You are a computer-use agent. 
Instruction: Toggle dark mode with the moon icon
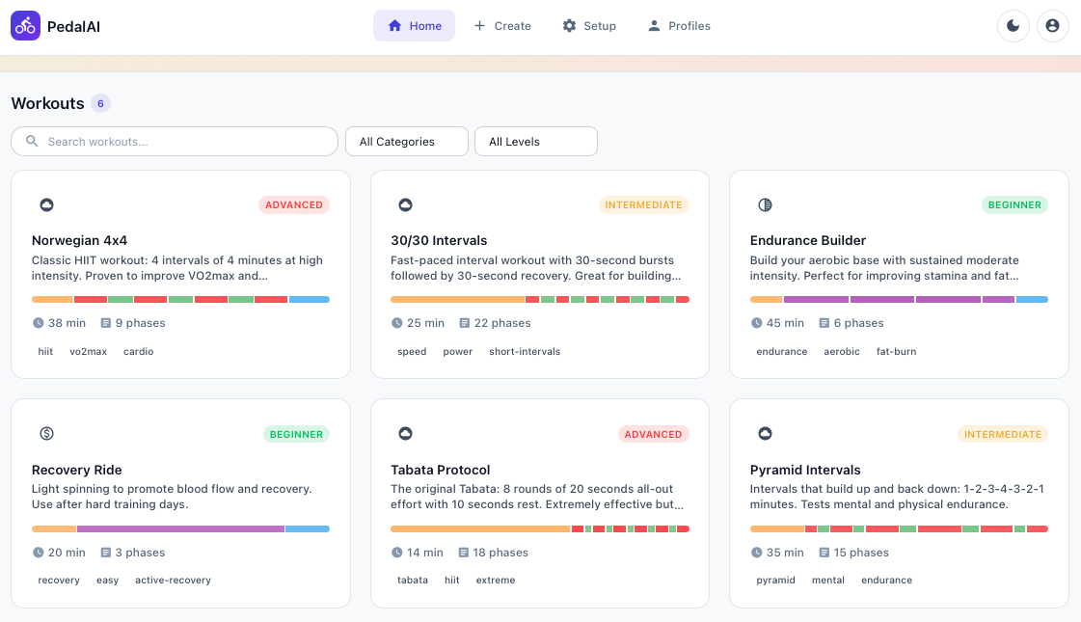[x=1013, y=26]
